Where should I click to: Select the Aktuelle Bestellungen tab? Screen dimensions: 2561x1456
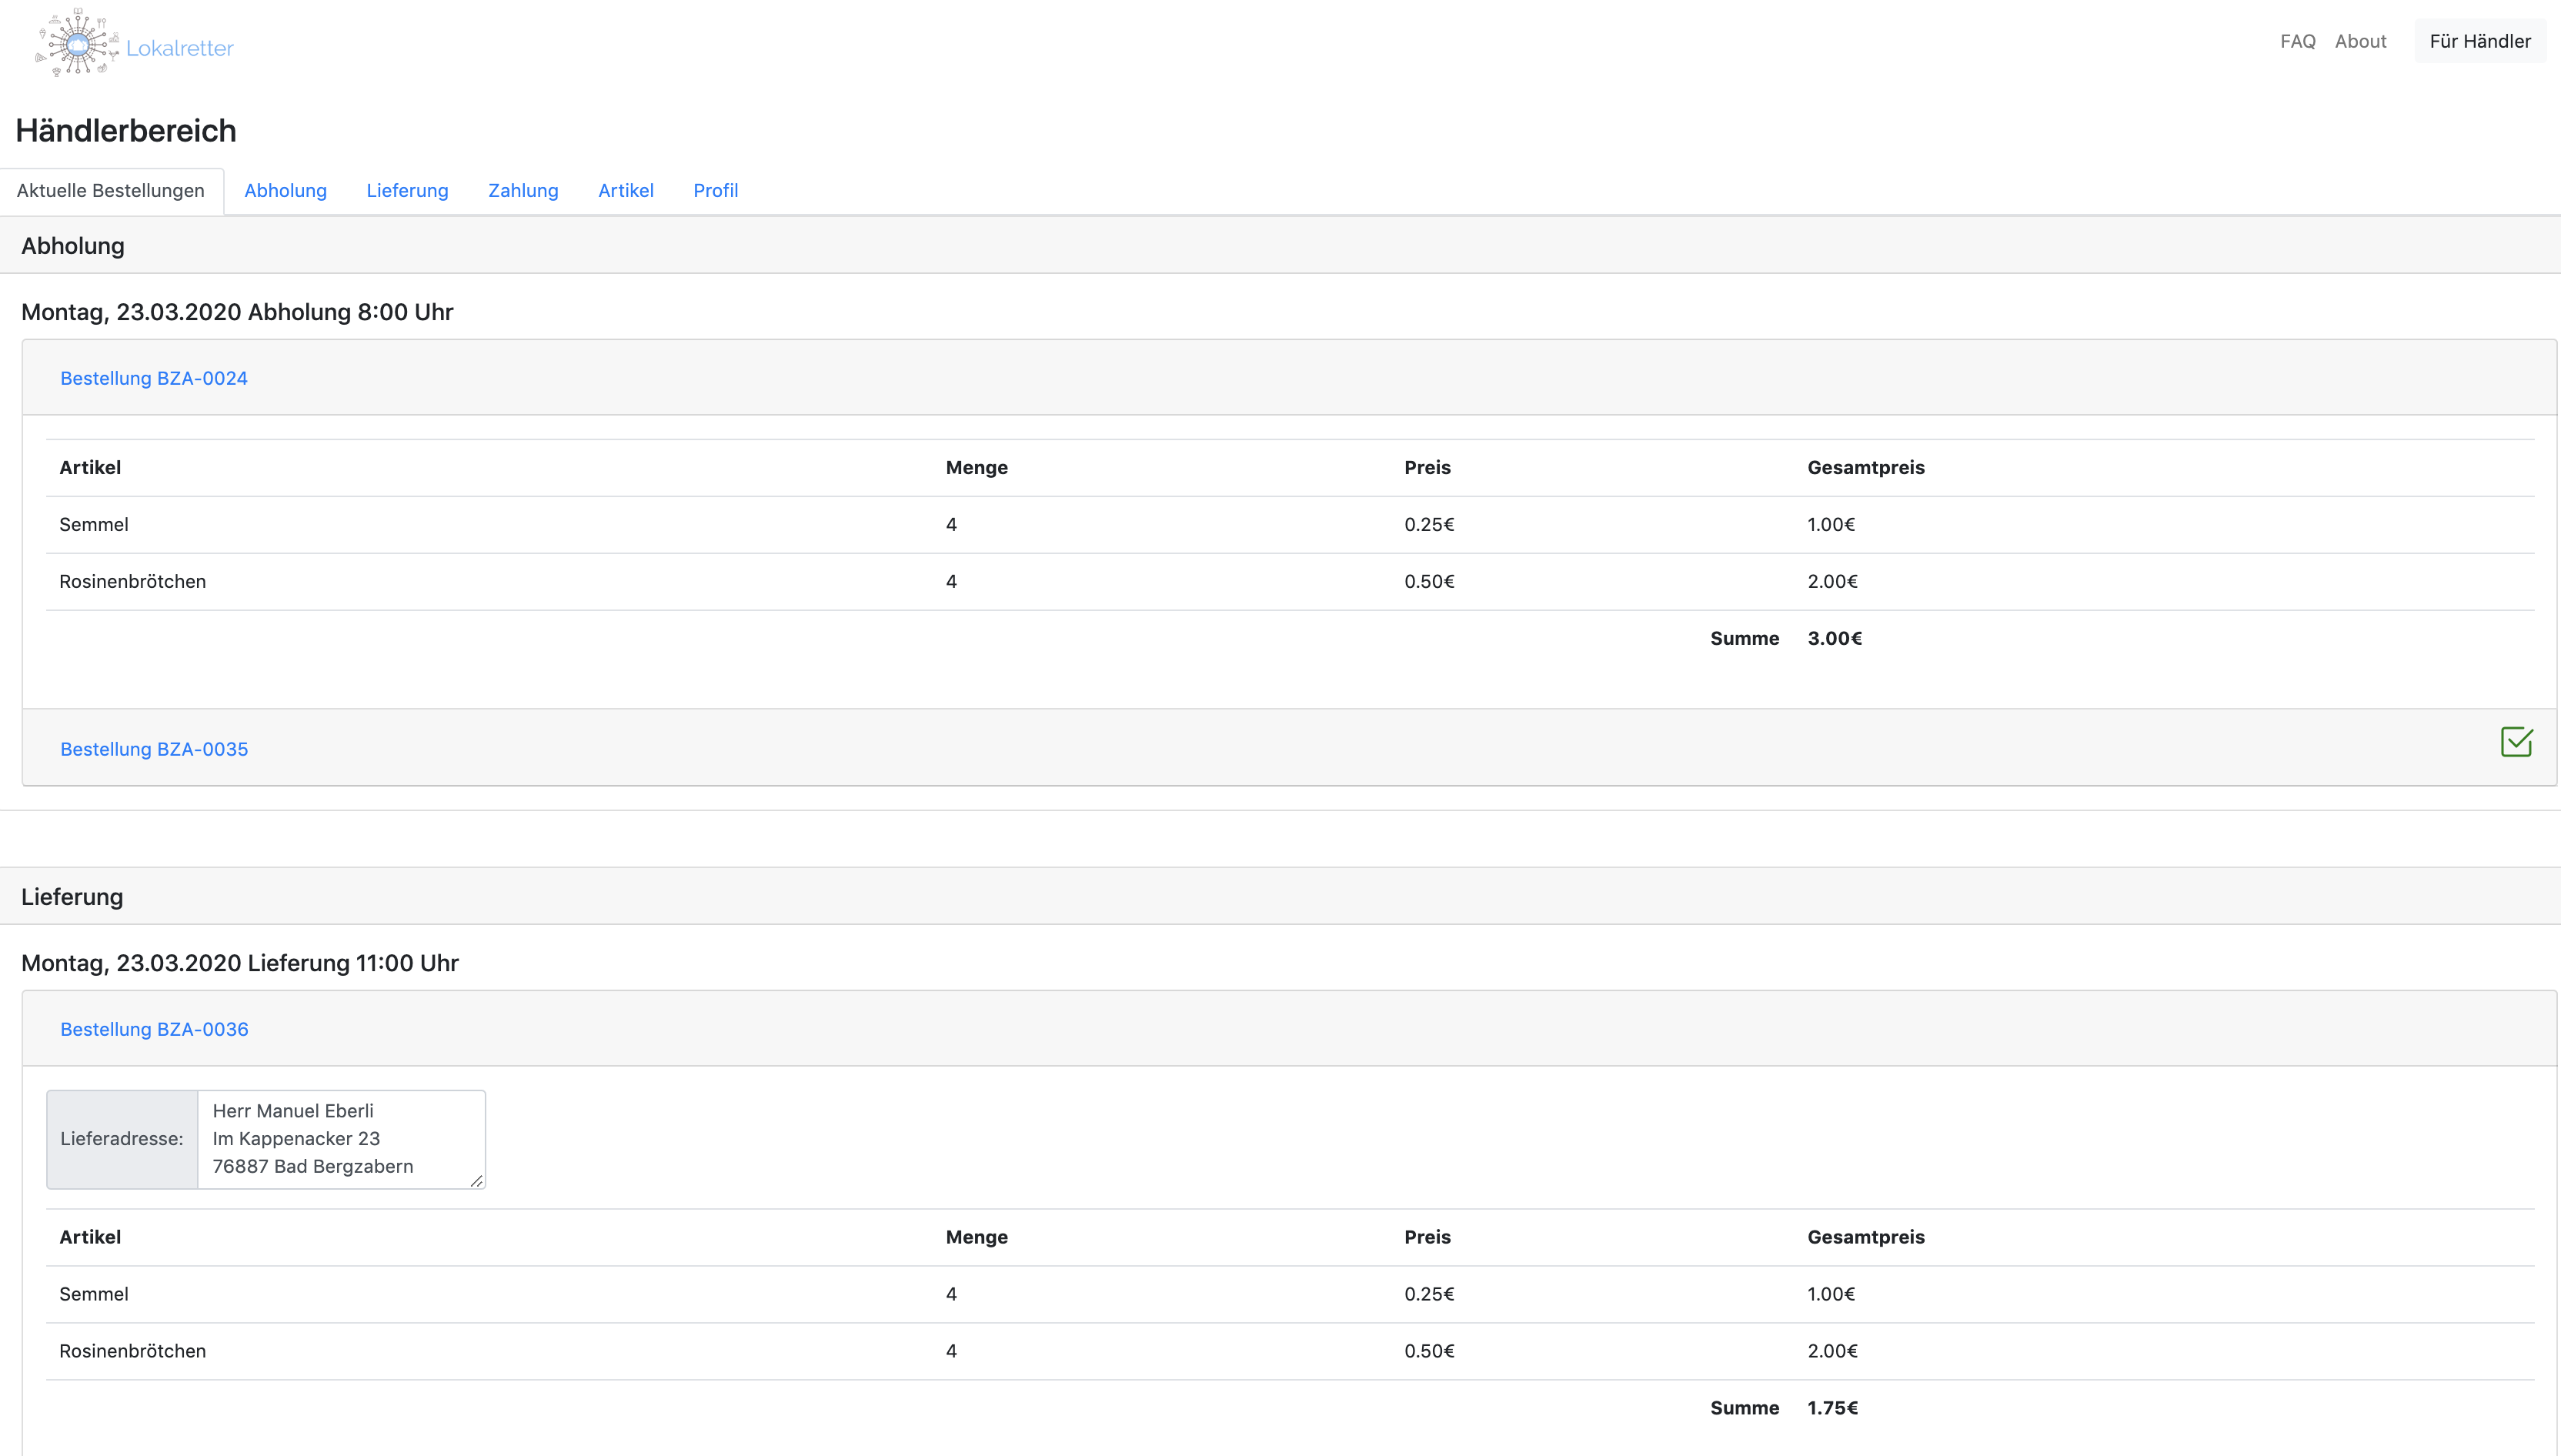(x=111, y=190)
